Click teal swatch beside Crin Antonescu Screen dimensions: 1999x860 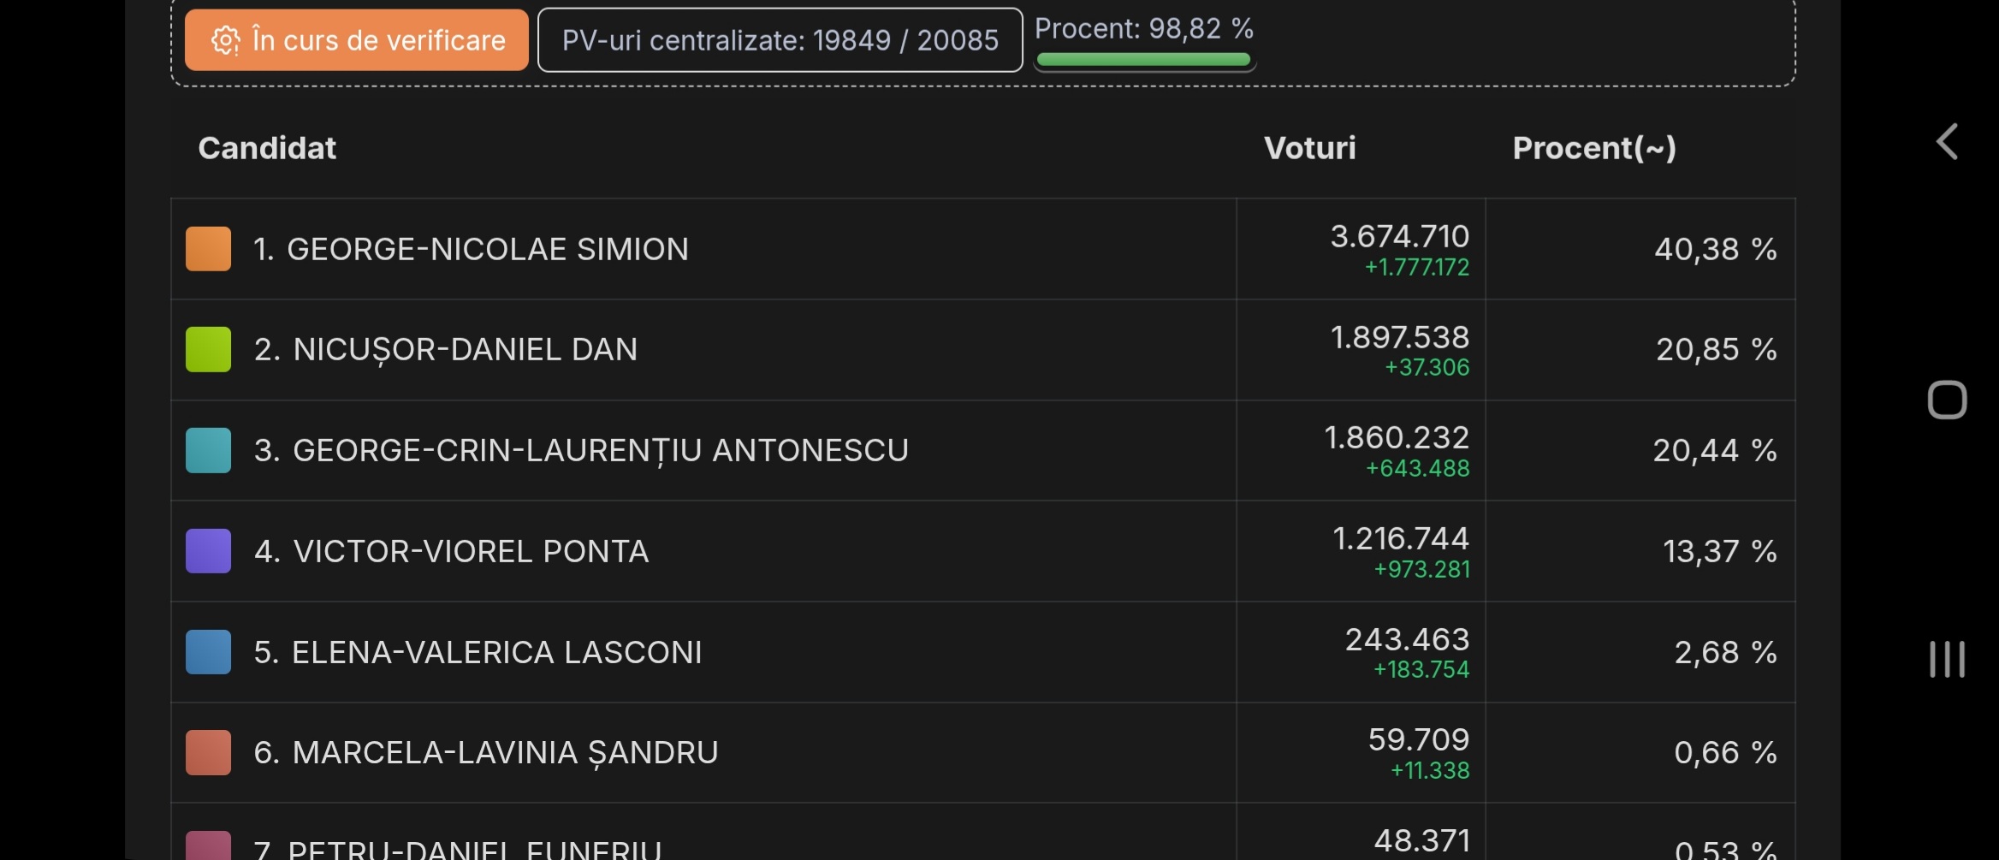pyautogui.click(x=208, y=450)
